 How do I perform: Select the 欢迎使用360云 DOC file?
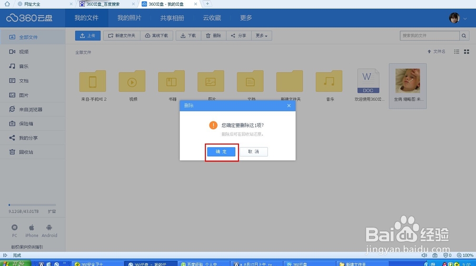click(368, 81)
